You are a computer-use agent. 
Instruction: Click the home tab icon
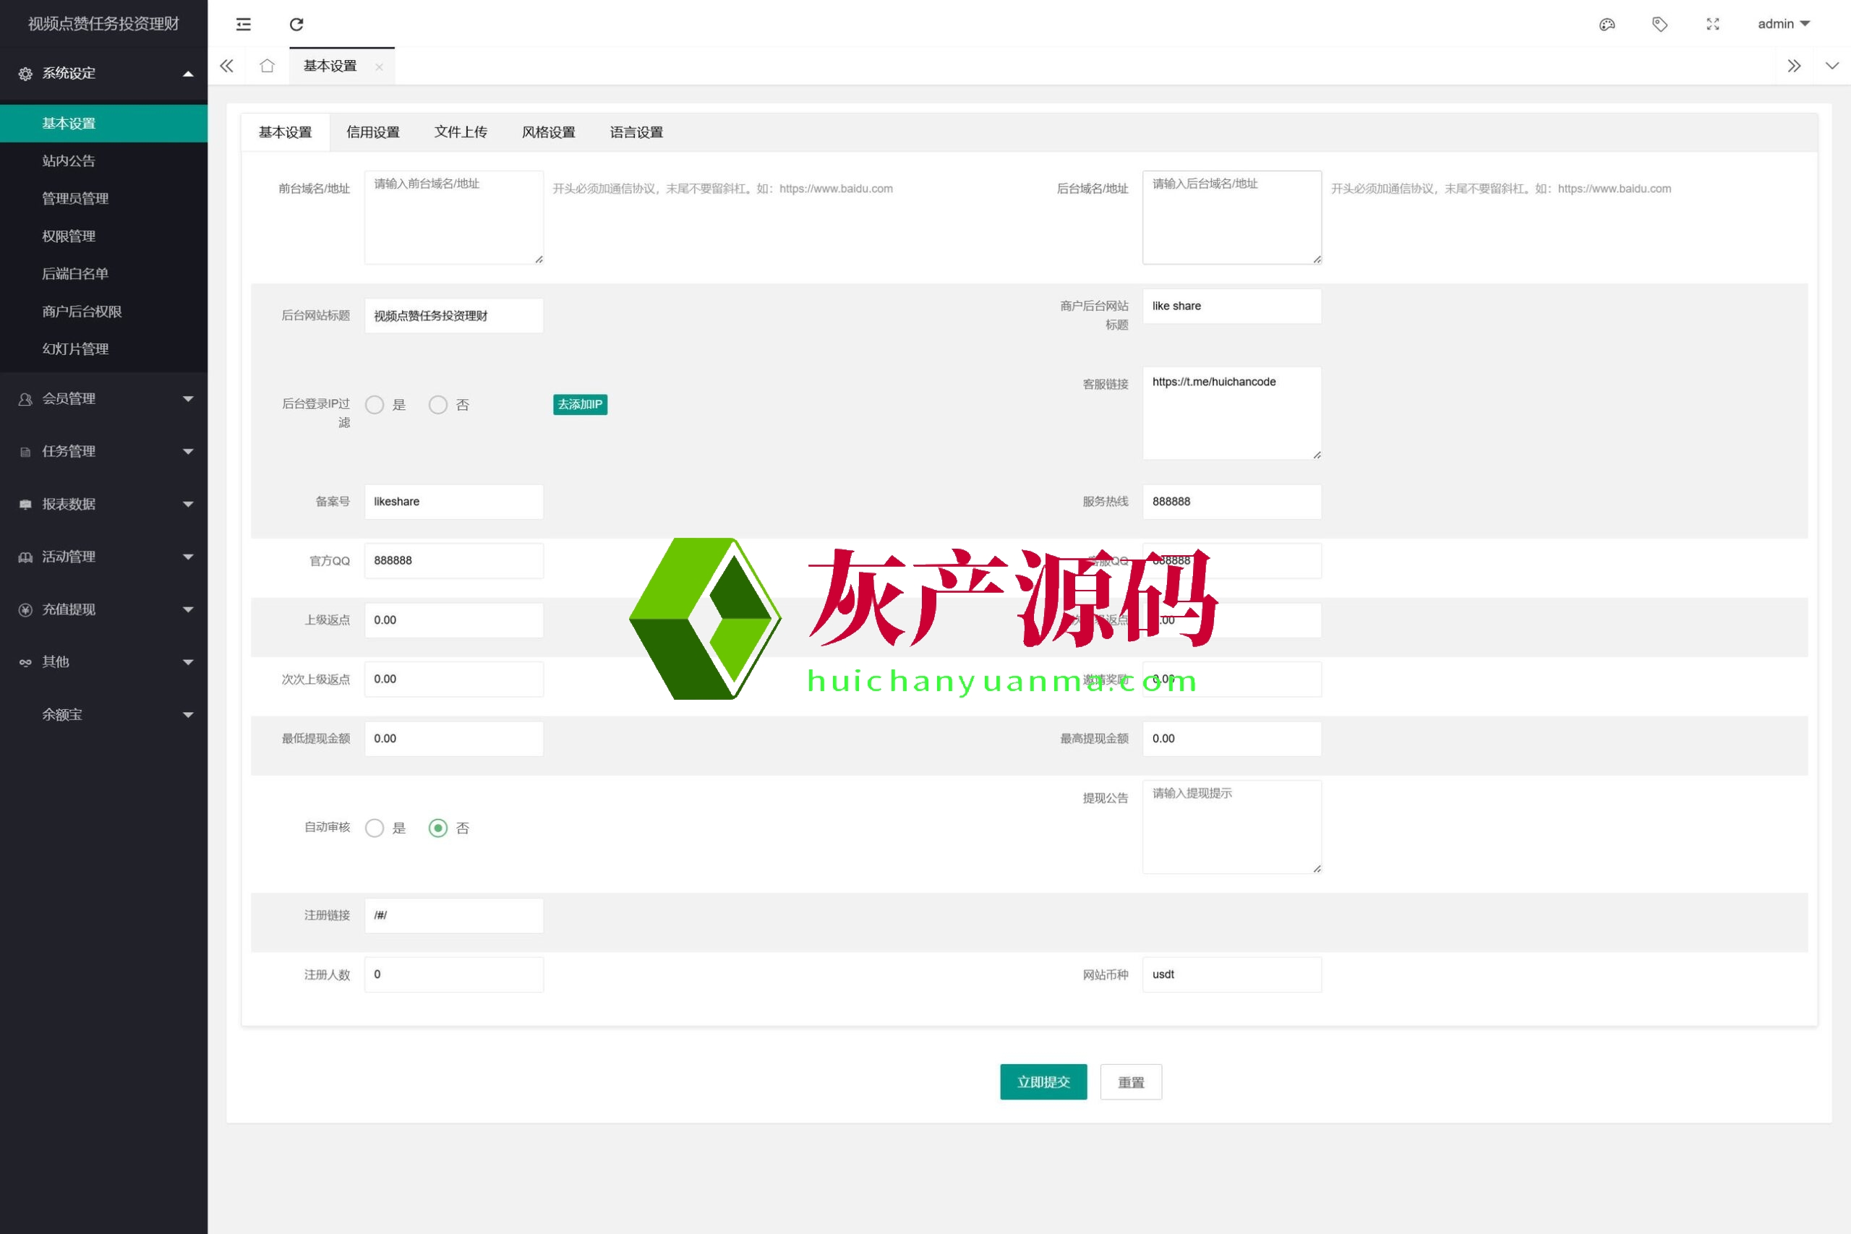click(x=267, y=66)
